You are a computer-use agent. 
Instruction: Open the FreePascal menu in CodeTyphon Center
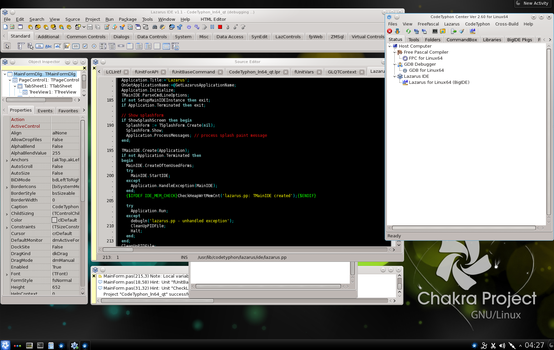click(428, 24)
